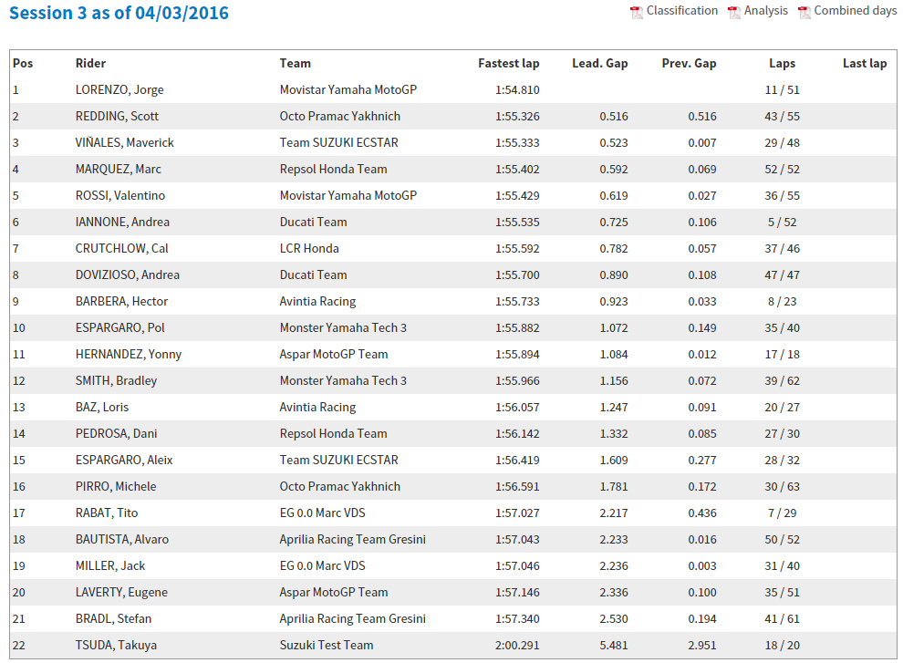
Task: Click the Prev. Gap column header
Action: tap(689, 63)
